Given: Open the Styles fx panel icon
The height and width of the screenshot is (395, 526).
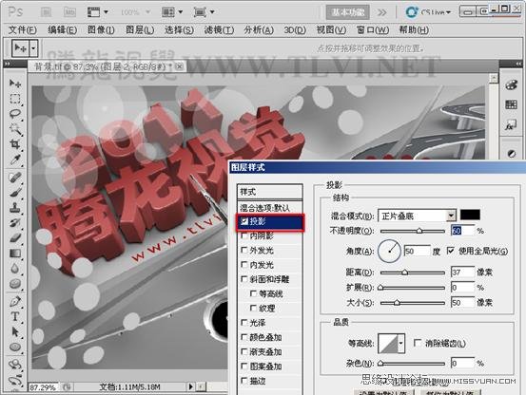Looking at the screenshot, I should 511,125.
